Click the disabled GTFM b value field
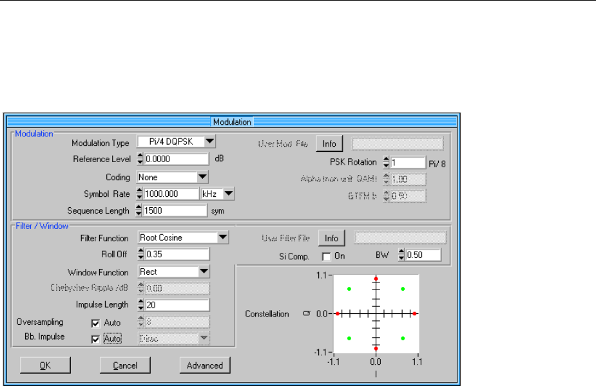 point(409,196)
